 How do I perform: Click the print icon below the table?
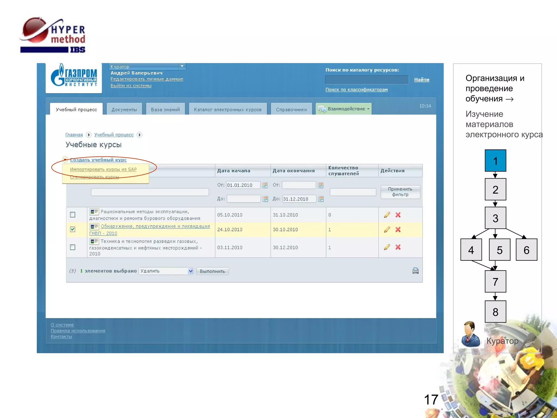click(x=415, y=271)
